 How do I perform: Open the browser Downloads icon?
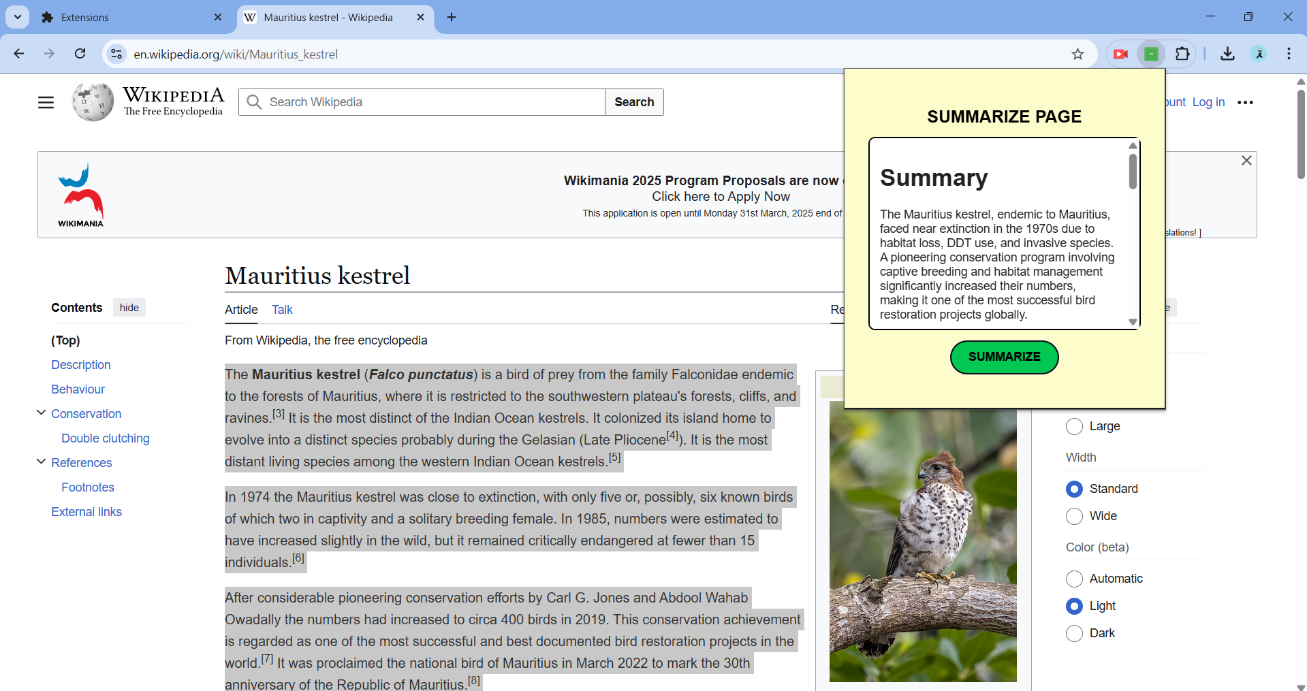pos(1227,54)
